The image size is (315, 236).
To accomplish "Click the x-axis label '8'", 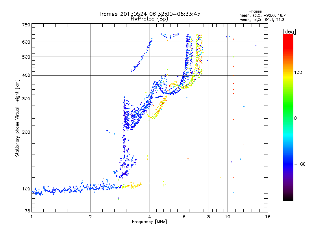I will [209, 217].
